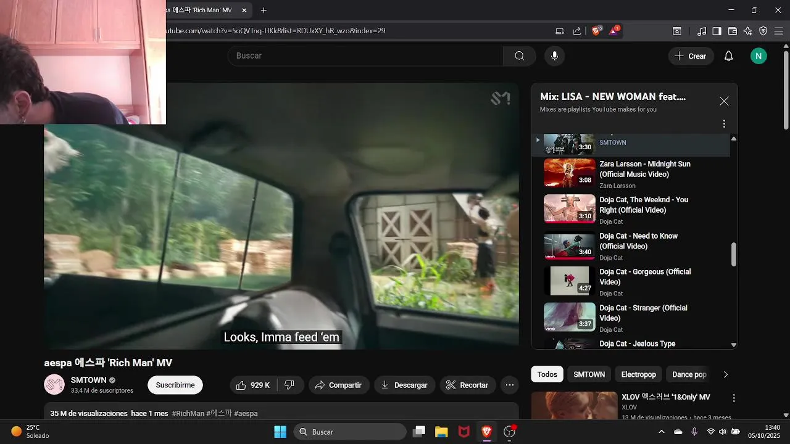Click the taskbar Buscar search box
Viewport: 790px width, 444px height.
coord(349,432)
